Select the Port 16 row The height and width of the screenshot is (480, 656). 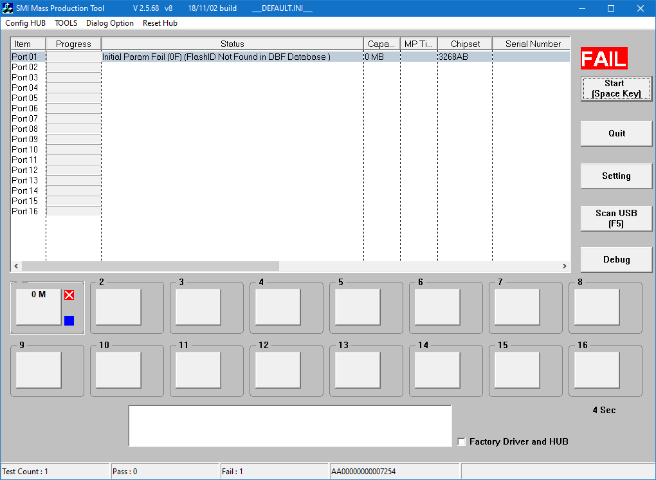290,211
